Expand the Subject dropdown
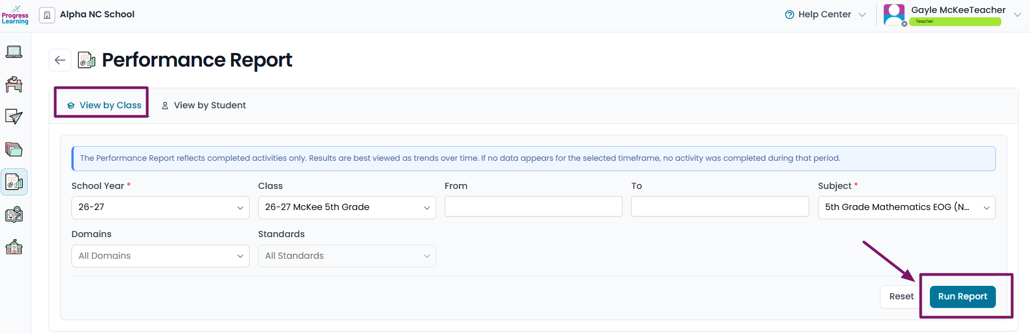The height and width of the screenshot is (334, 1030). 907,207
